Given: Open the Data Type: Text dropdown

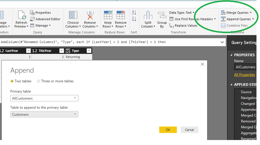Looking at the screenshot, I should pyautogui.click(x=182, y=13).
